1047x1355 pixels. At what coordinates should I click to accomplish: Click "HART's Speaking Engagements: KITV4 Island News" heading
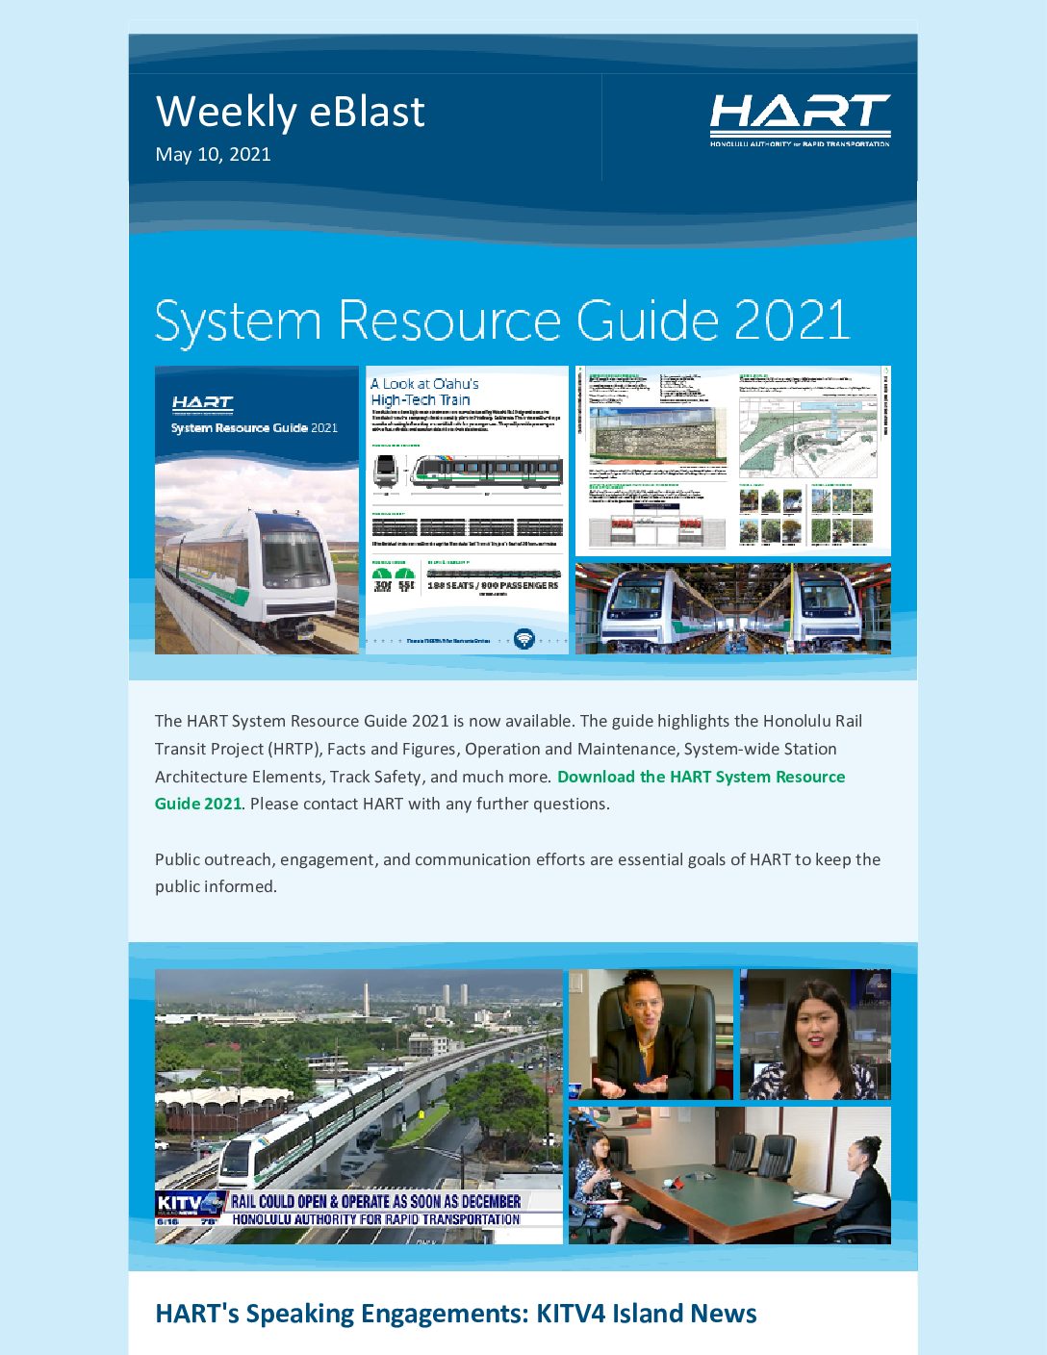456,1314
